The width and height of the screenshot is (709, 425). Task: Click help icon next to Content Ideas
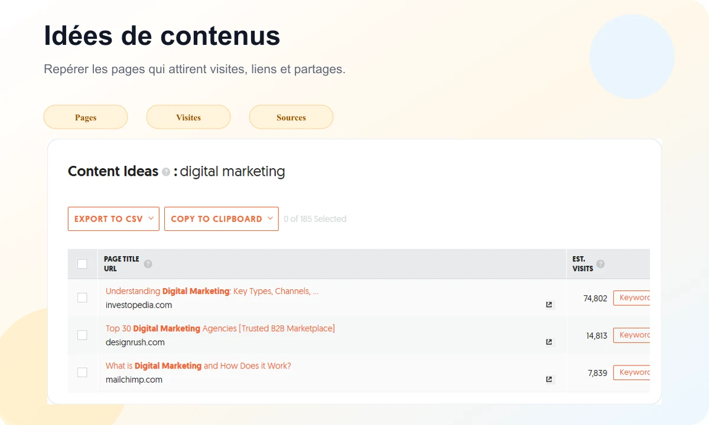[x=166, y=172]
